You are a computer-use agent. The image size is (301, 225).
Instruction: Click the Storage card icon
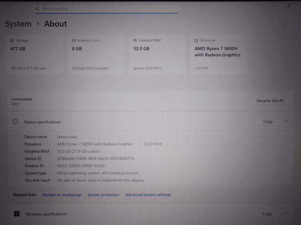tap(12, 41)
